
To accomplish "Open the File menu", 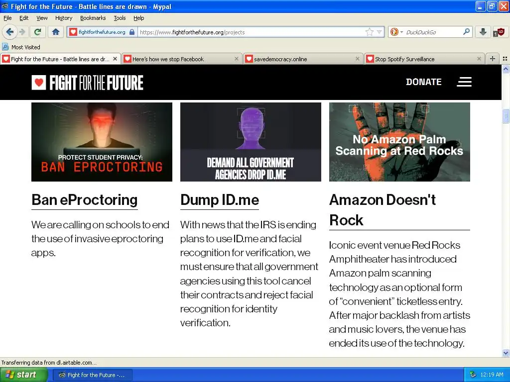I will 7,18.
